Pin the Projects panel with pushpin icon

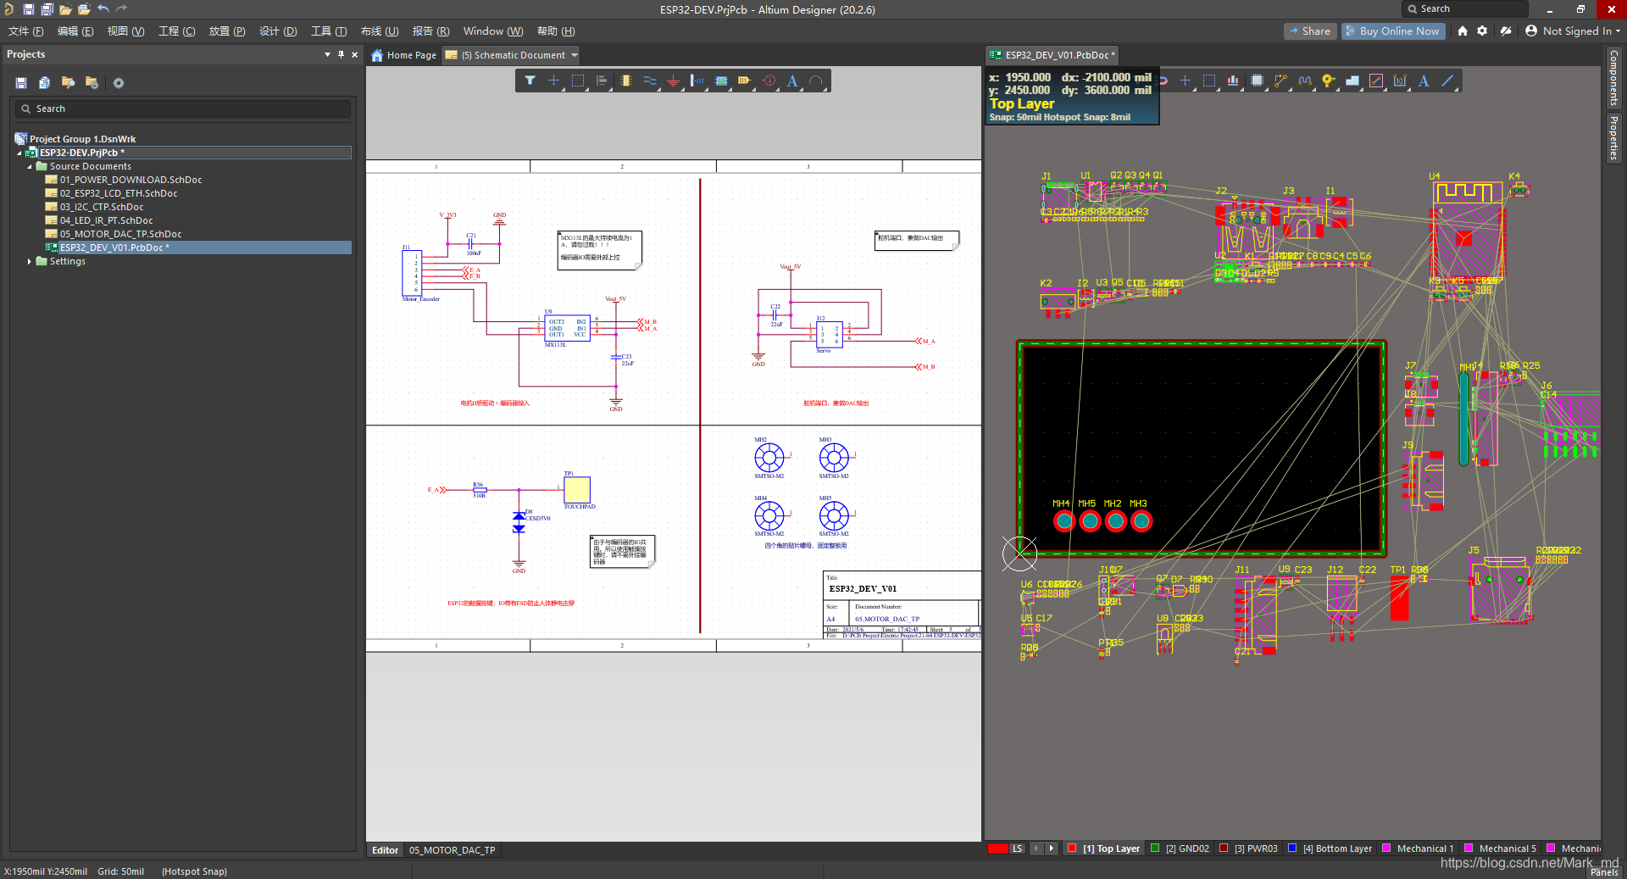coord(342,54)
